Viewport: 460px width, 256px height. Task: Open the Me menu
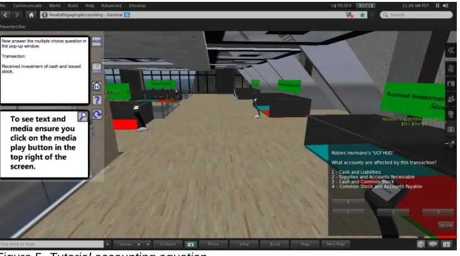(x=3, y=6)
